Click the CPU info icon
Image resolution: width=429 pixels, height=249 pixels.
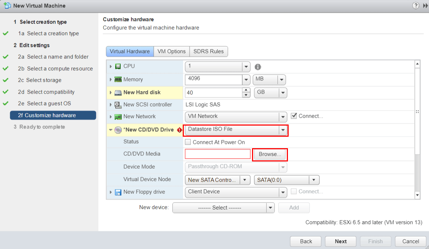258,67
